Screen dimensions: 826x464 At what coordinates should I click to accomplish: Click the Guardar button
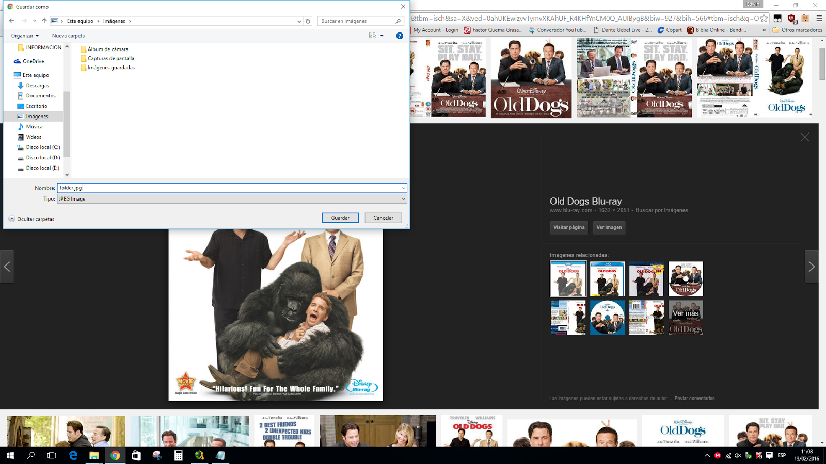click(340, 218)
